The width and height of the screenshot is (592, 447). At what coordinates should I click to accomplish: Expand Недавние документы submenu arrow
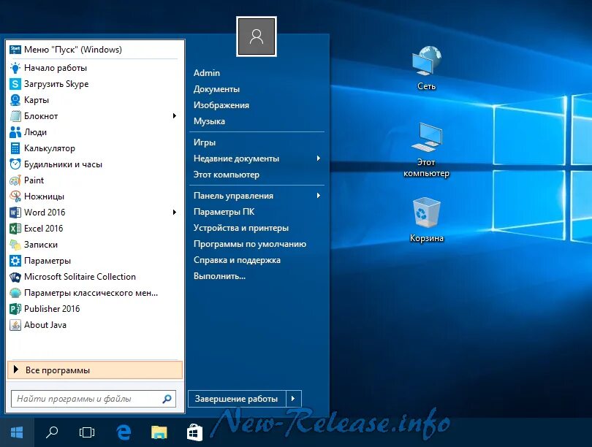(319, 158)
